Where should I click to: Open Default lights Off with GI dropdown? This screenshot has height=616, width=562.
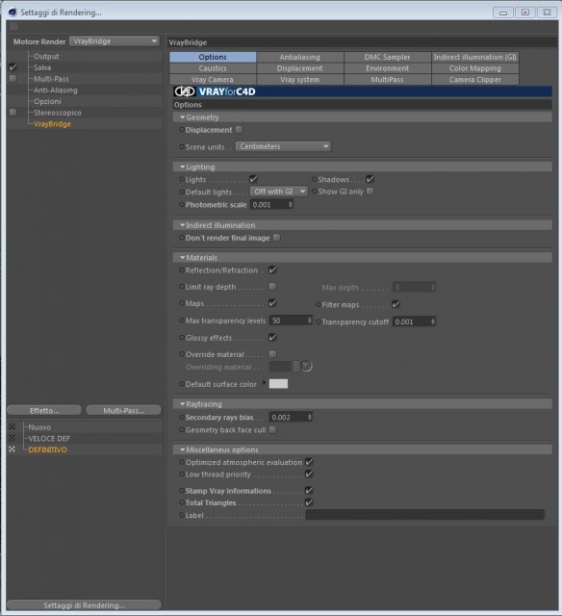(x=278, y=192)
